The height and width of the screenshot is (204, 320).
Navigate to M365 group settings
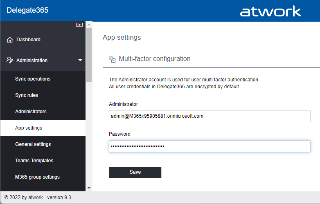pyautogui.click(x=37, y=177)
